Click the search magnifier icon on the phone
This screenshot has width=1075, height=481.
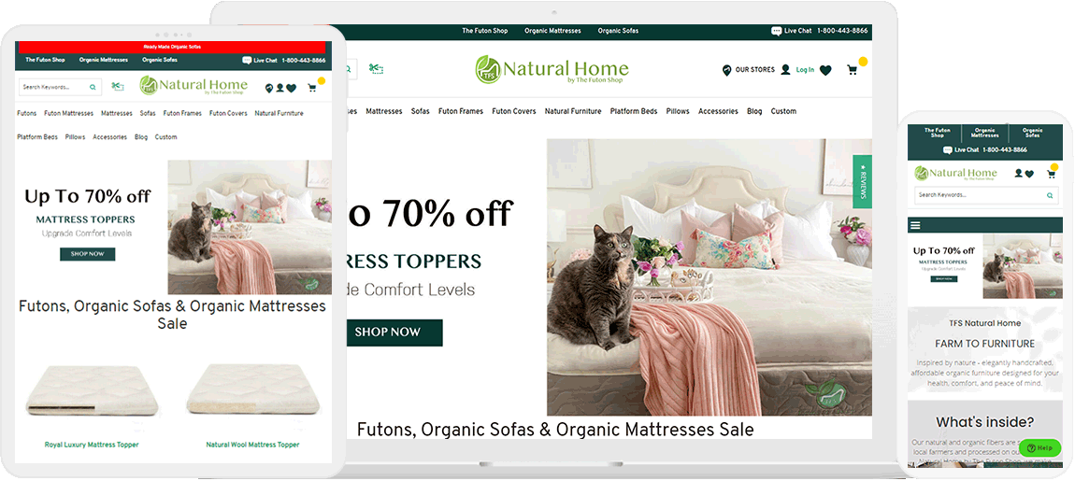pyautogui.click(x=1050, y=195)
